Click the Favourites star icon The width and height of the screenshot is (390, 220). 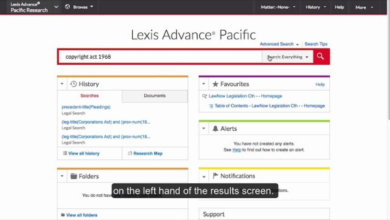click(215, 84)
